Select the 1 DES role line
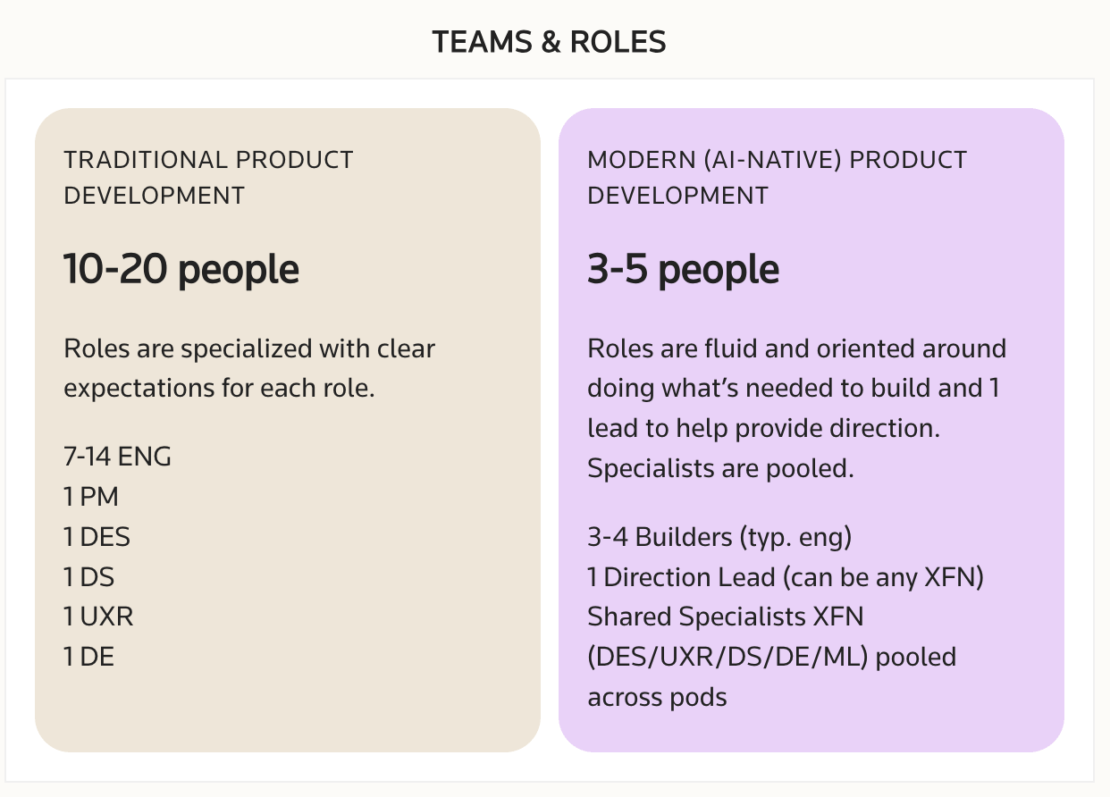 point(97,537)
